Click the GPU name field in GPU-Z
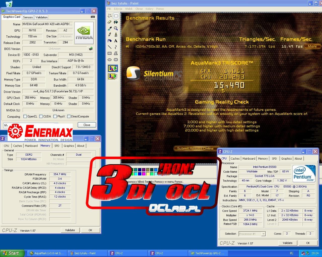The width and height of the screenshot is (322, 257). click(x=48, y=24)
